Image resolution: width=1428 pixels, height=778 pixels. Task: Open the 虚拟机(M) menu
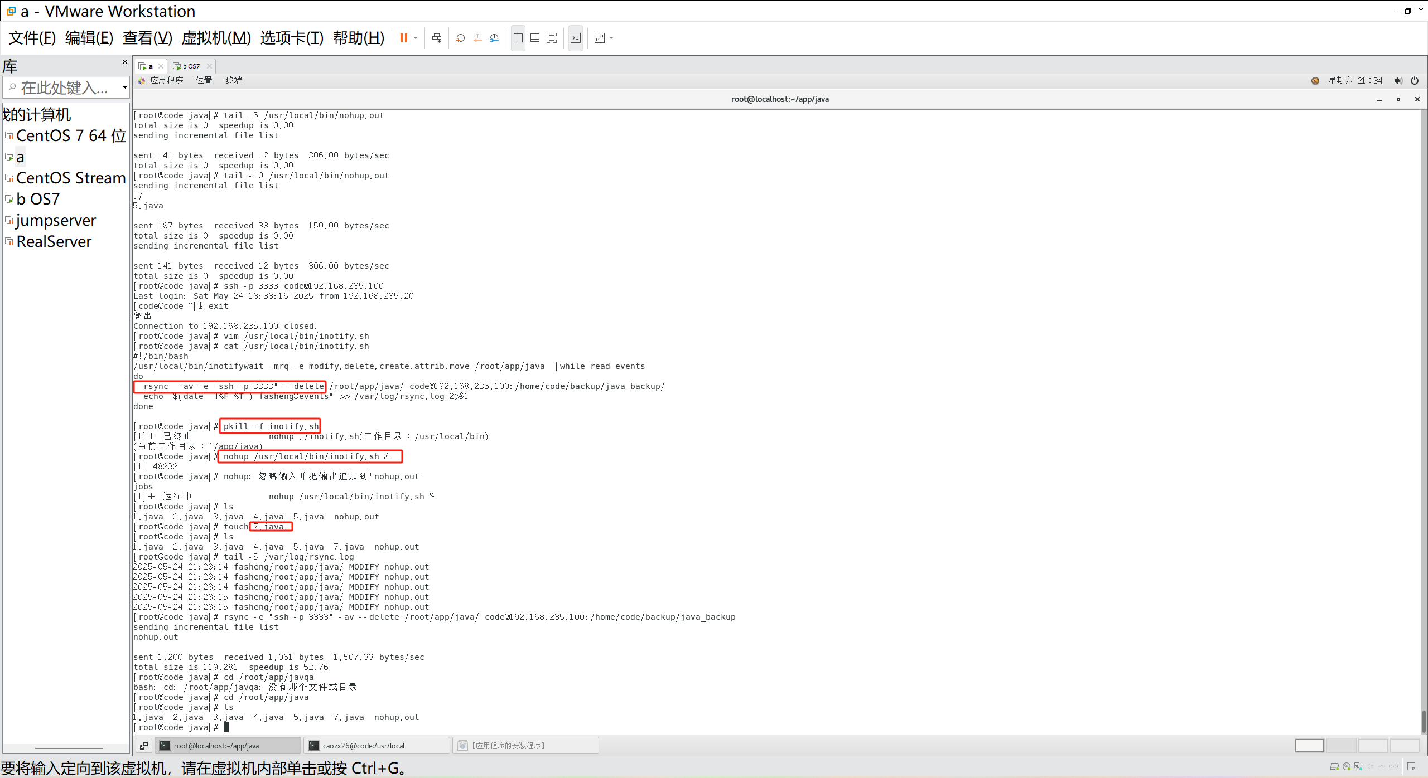coord(216,38)
